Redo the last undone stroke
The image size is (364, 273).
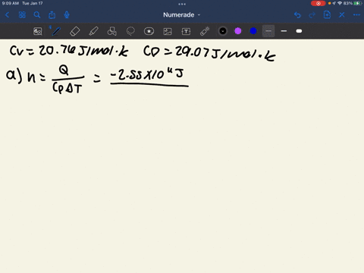click(312, 15)
